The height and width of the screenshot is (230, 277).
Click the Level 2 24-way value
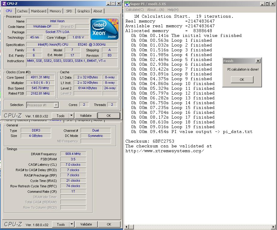coord(110,88)
